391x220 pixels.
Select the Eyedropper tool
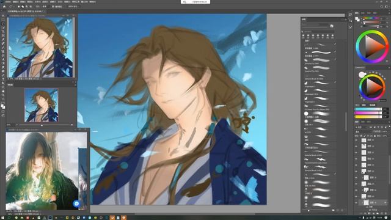[x=3, y=40]
